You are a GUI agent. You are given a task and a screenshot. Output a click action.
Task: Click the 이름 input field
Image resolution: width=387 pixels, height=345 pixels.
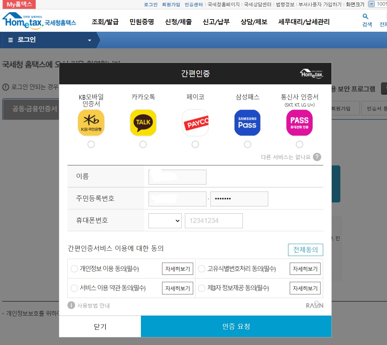coord(177,177)
